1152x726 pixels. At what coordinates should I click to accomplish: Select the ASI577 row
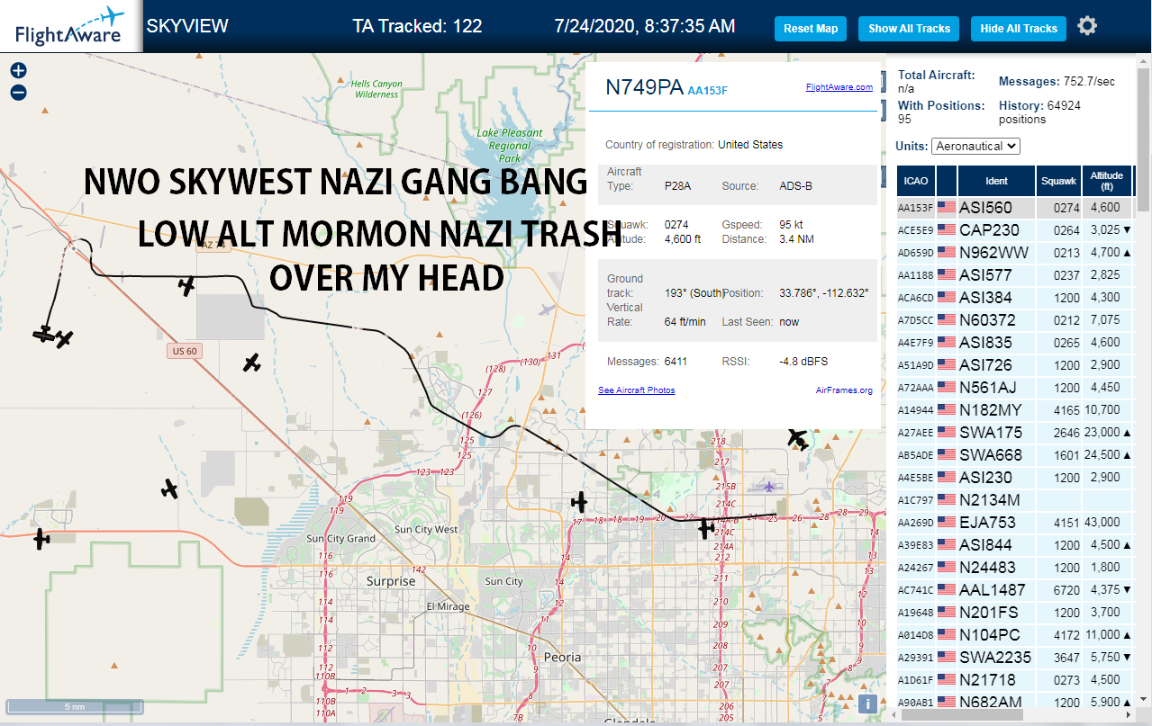pyautogui.click(x=1015, y=275)
